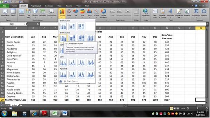Open the Area chart dropdown
Screen dimensions: 210x118
tap(89, 13)
